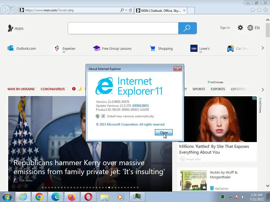Select the MSN browser tab

161,11
